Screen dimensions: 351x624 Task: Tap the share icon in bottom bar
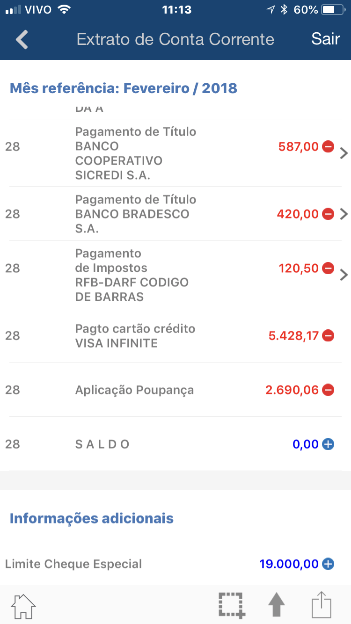coord(322,605)
